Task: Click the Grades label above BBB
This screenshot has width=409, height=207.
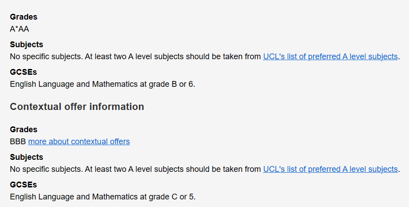Action: point(24,129)
